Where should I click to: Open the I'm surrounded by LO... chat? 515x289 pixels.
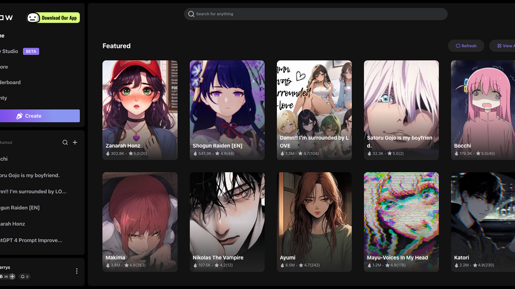point(33,191)
